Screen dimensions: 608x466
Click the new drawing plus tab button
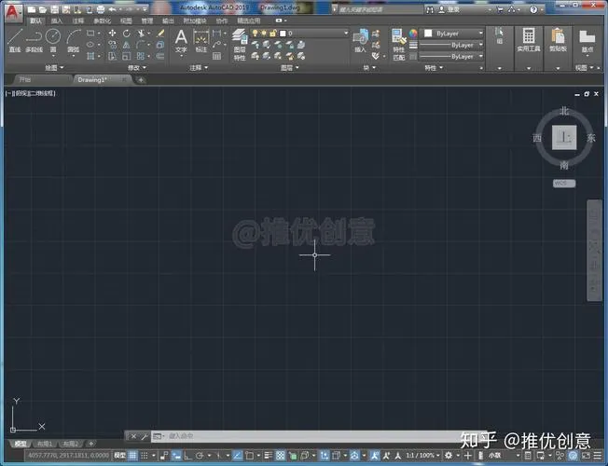[x=141, y=80]
